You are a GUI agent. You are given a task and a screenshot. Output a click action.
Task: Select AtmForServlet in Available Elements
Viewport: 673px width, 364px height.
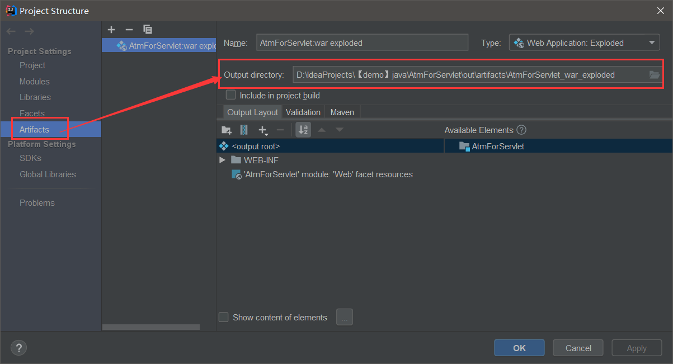(558, 146)
